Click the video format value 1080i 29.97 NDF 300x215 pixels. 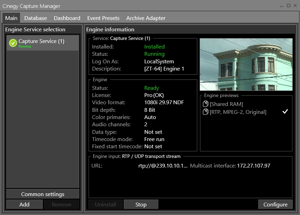tap(164, 103)
